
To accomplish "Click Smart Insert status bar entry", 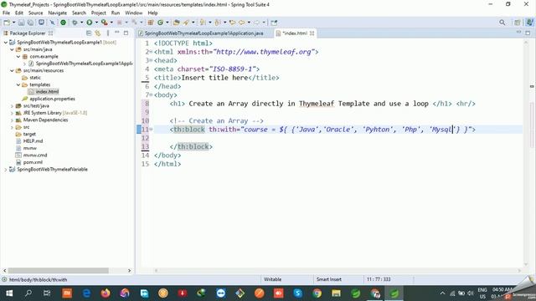I will point(329,279).
